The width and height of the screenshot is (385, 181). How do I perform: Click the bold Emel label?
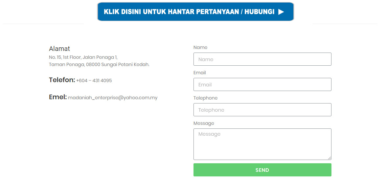click(x=58, y=97)
